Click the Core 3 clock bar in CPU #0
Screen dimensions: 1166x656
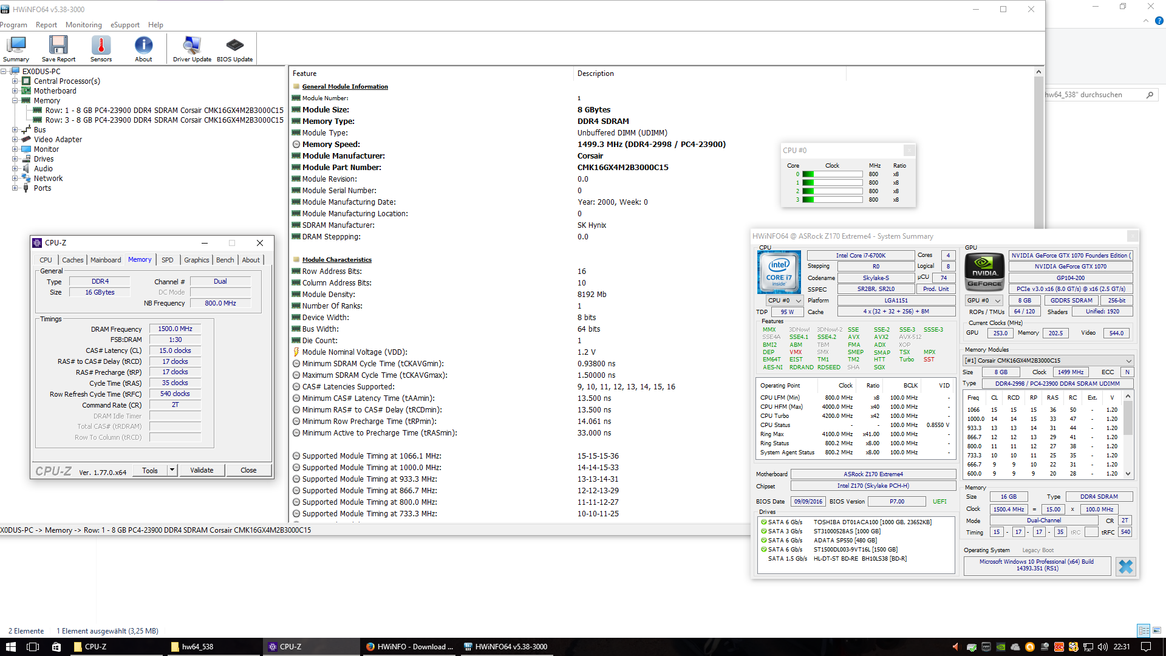[x=833, y=200]
